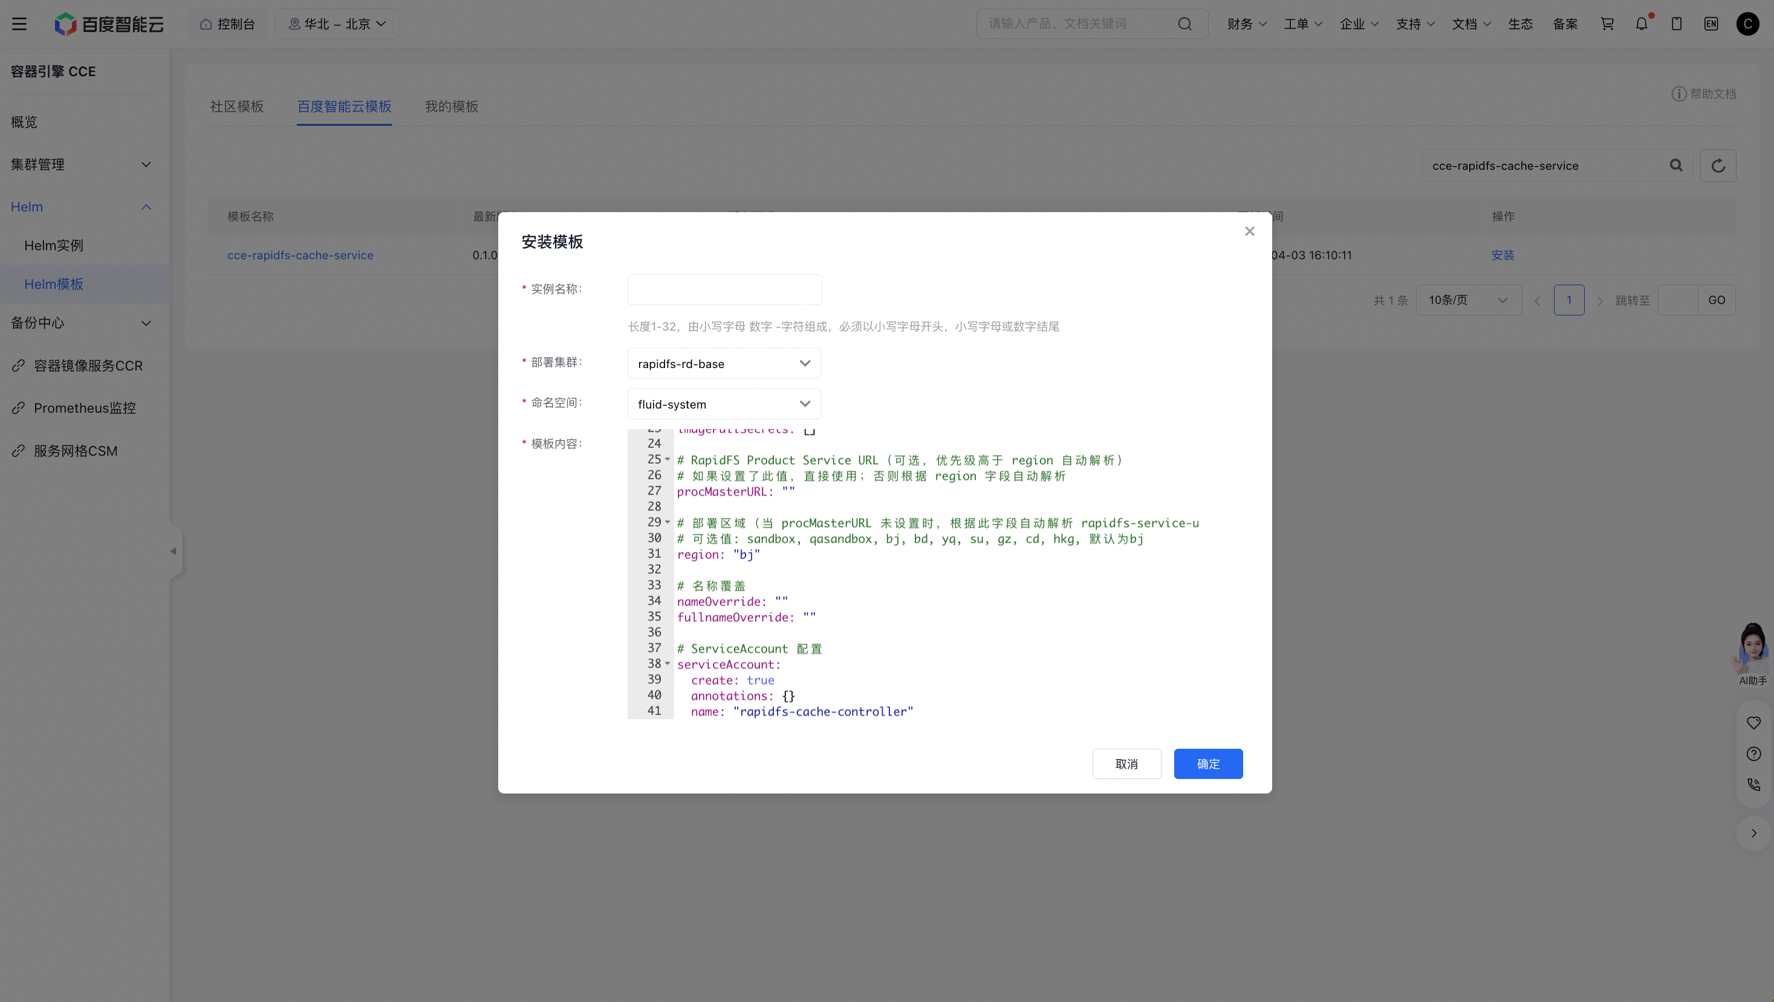This screenshot has width=1774, height=1002.
Task: Open the deployment cluster dropdown
Action: tap(724, 363)
